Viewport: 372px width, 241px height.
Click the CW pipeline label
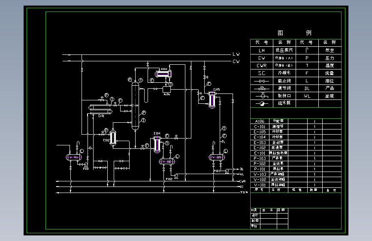click(x=236, y=61)
